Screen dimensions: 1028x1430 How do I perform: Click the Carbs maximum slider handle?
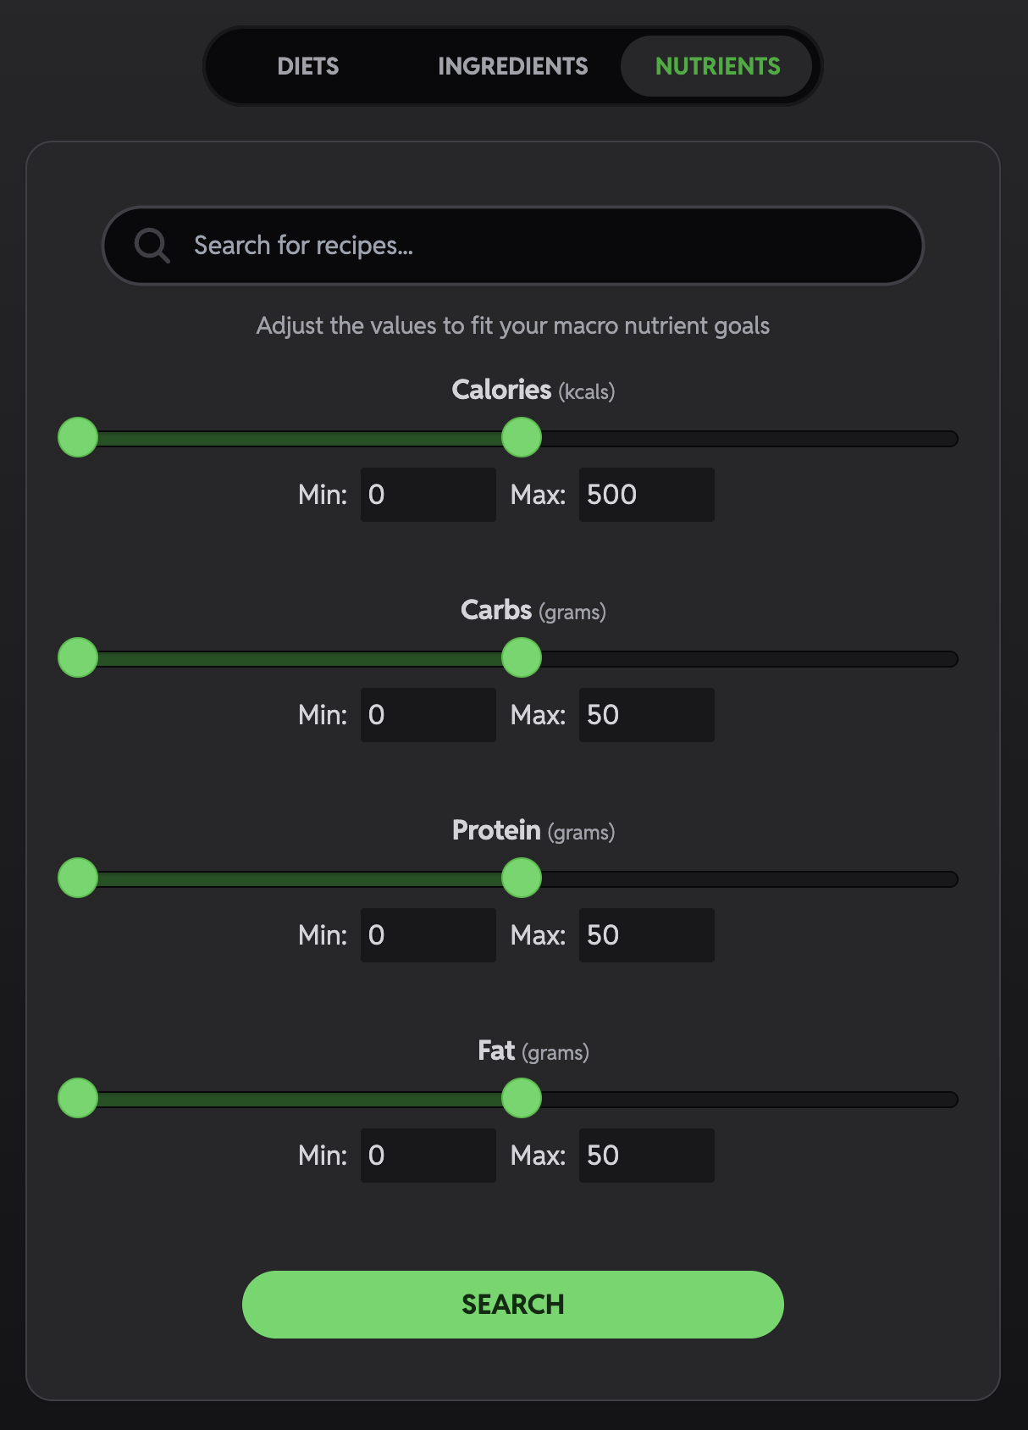pyautogui.click(x=522, y=657)
